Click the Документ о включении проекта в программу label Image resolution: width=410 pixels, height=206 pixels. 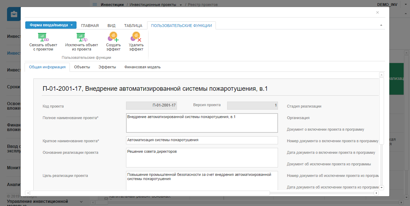[x=325, y=129]
